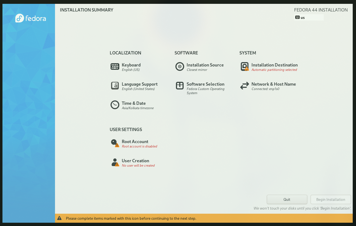
Task: Quit the Fedora installer
Action: click(x=287, y=199)
